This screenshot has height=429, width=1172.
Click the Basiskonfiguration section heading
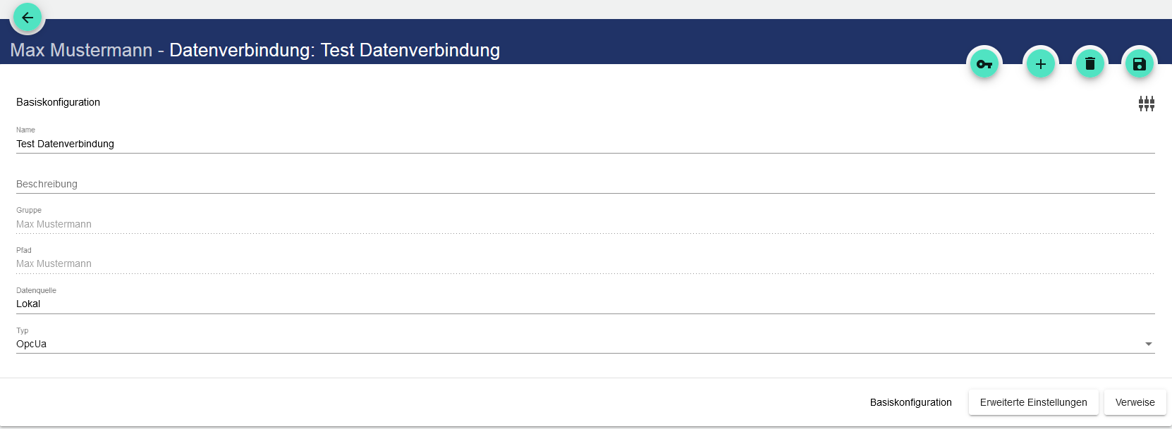coord(59,102)
